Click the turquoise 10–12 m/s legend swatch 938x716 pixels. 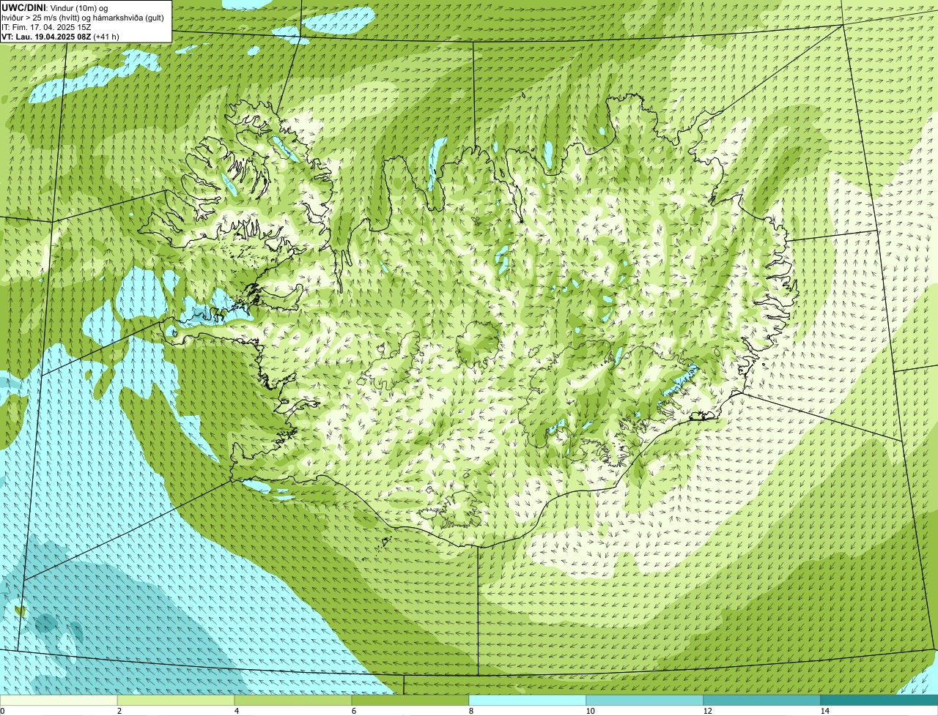645,700
